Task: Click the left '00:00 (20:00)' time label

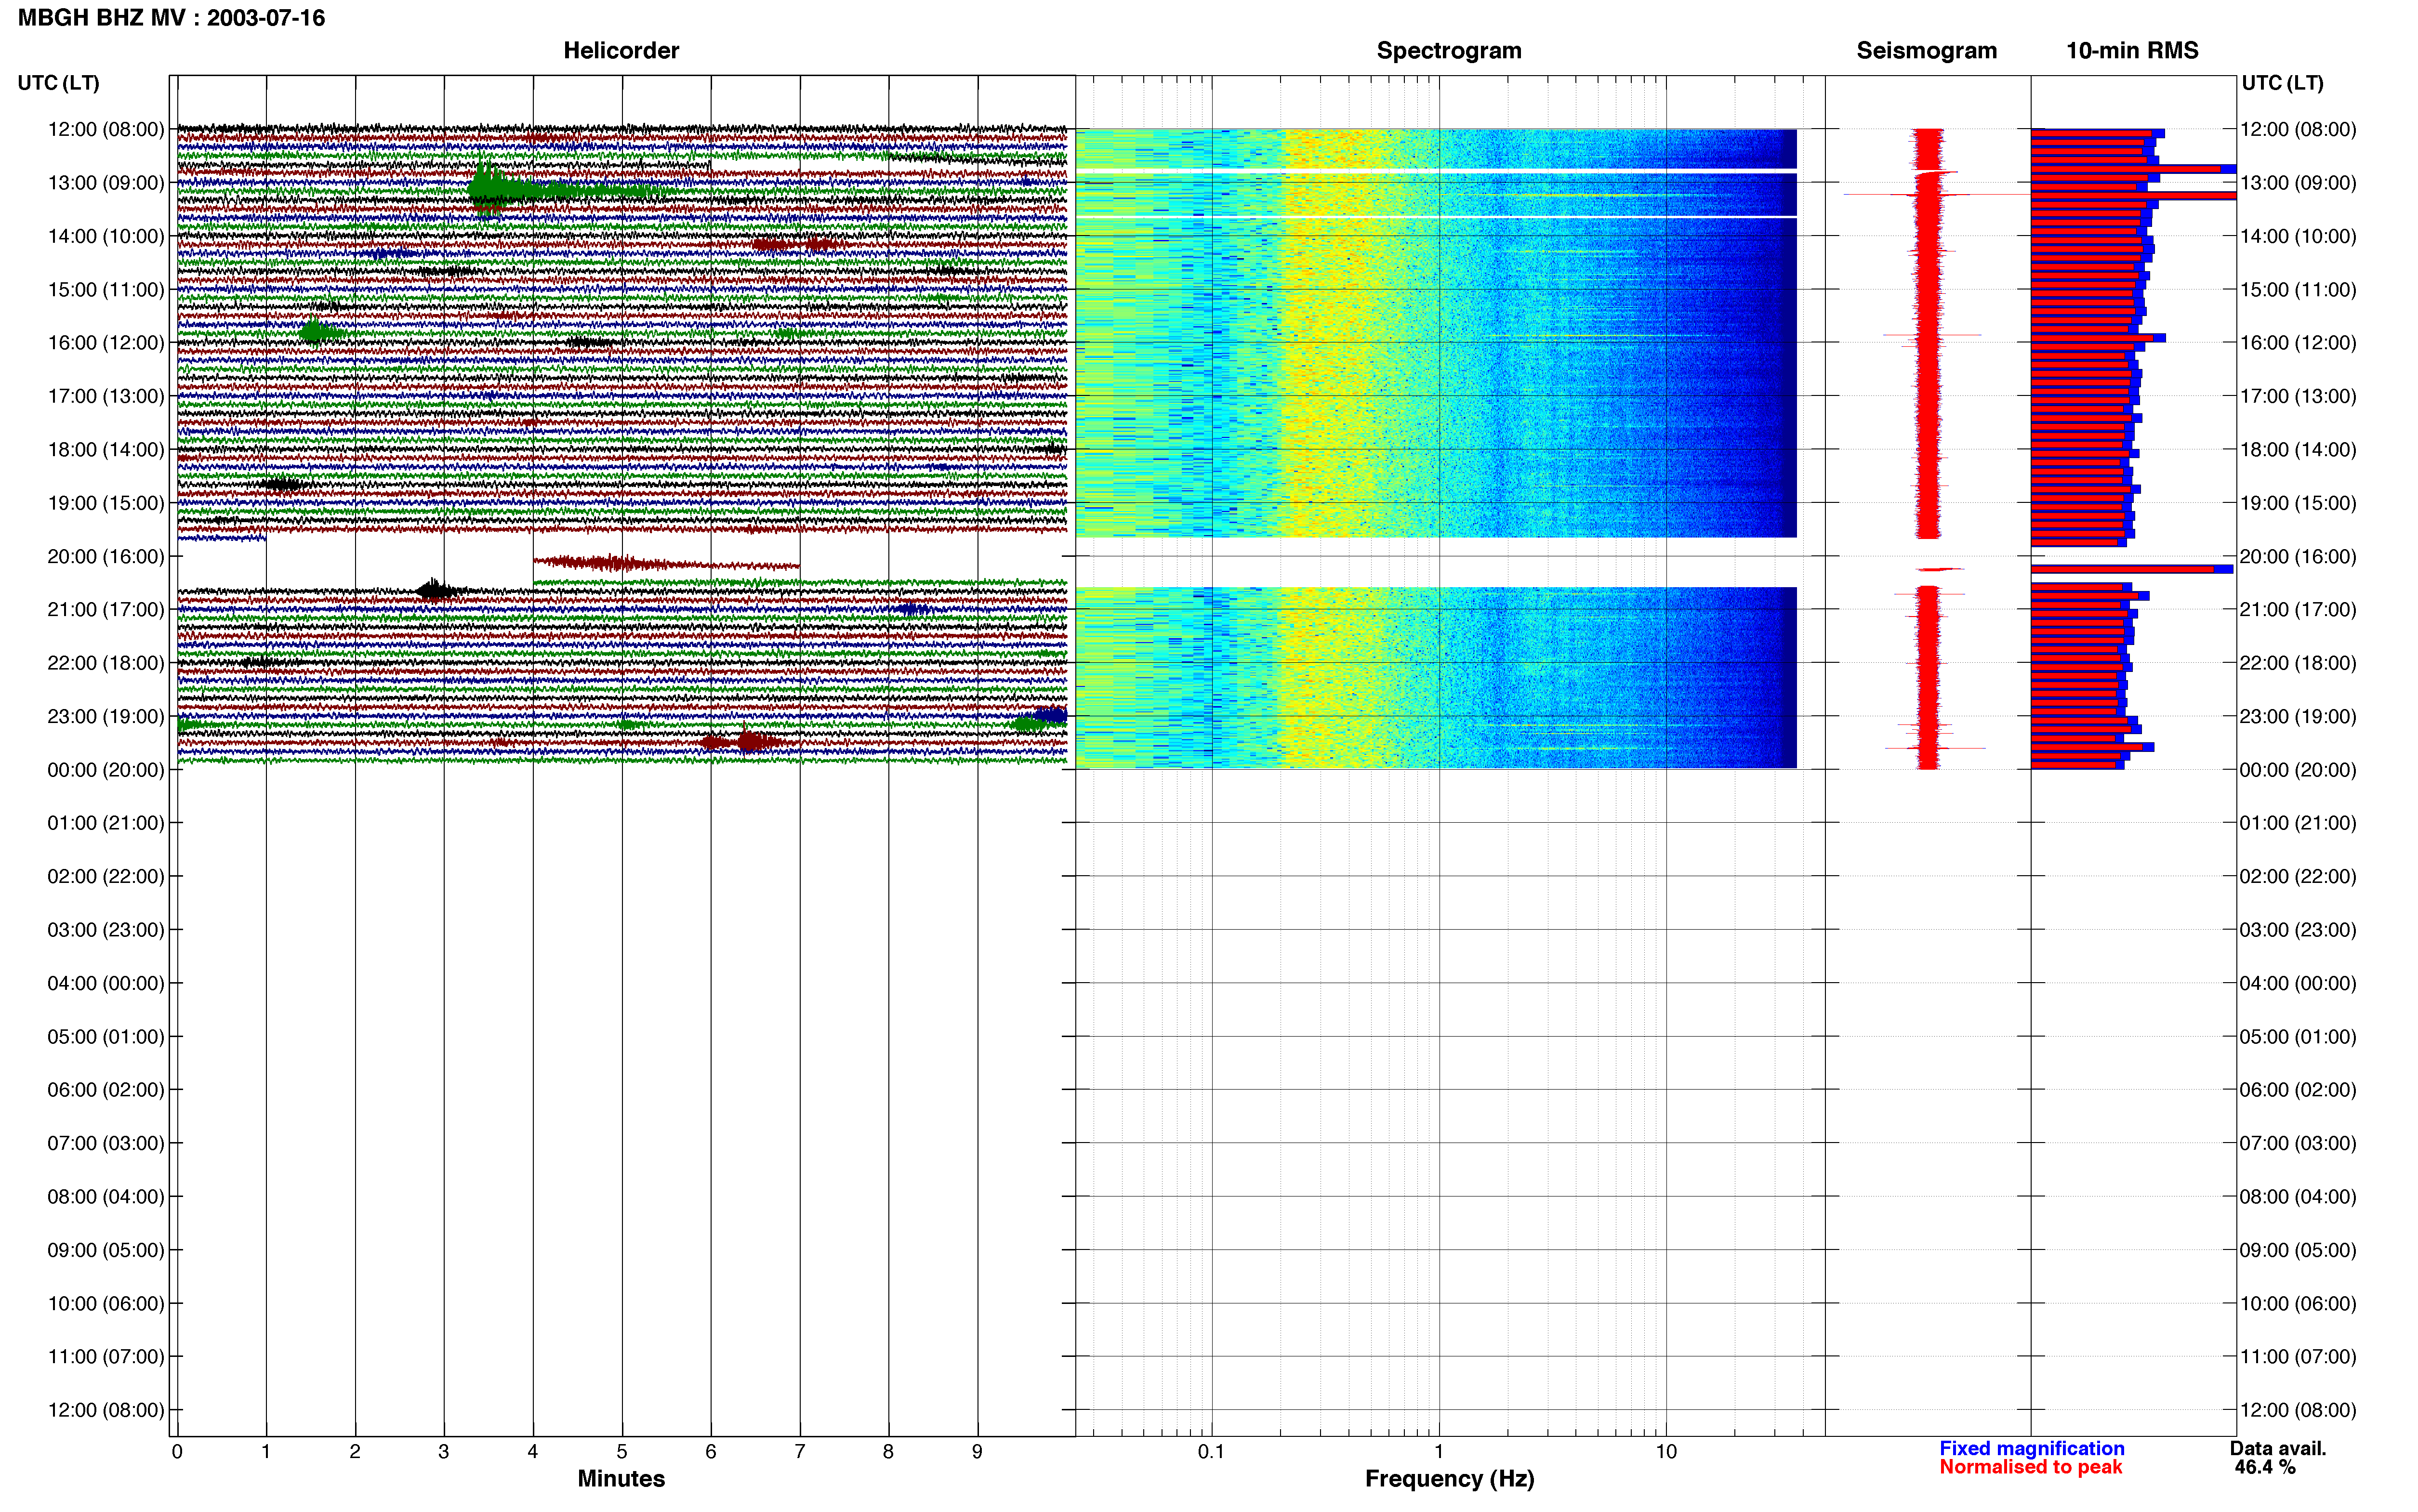Action: click(x=106, y=770)
